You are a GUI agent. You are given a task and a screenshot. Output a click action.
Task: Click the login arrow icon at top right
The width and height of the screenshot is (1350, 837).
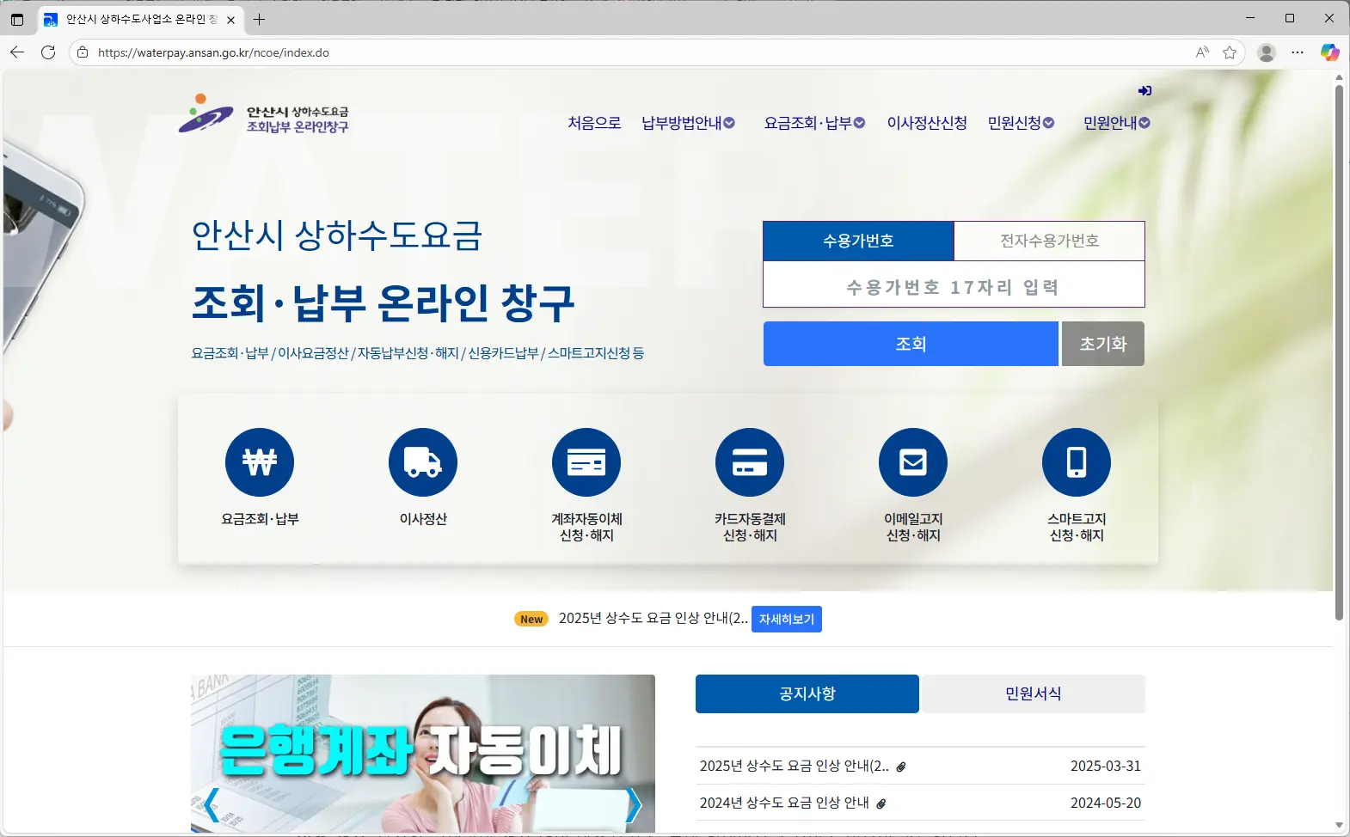[1144, 91]
